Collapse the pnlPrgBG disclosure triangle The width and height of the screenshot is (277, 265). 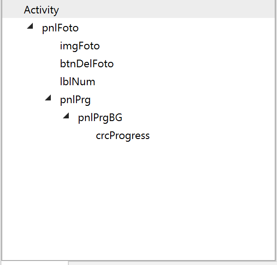[67, 117]
